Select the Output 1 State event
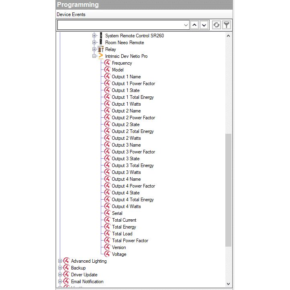This screenshot has height=290, width=290. [x=125, y=90]
